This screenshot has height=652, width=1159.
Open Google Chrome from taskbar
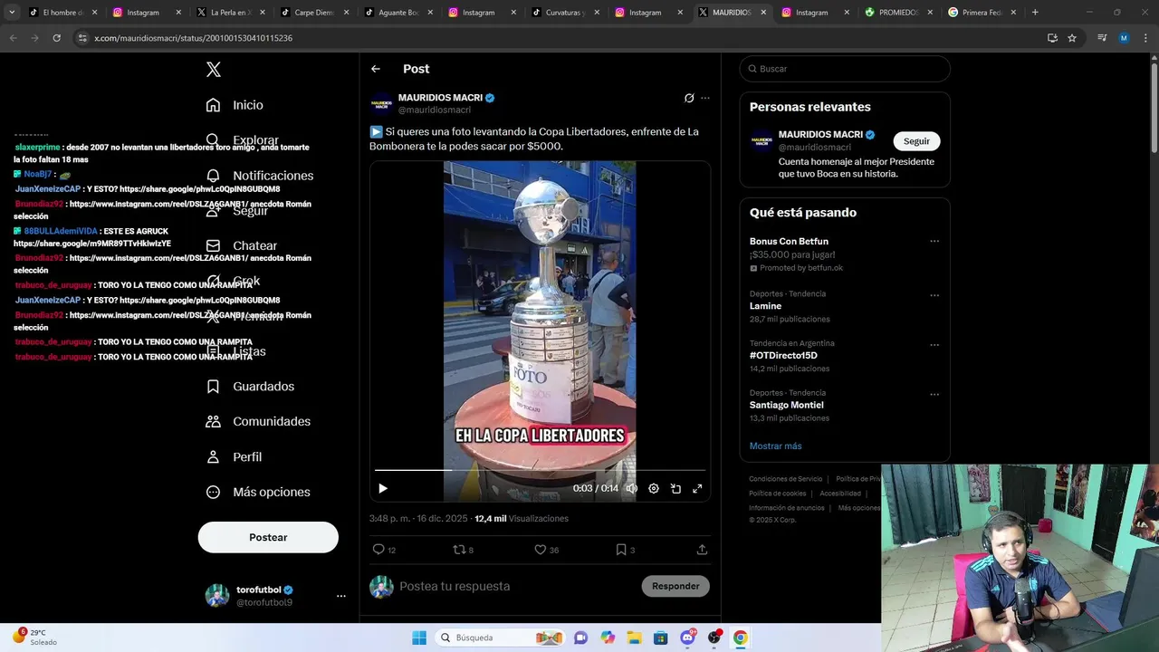pos(741,638)
